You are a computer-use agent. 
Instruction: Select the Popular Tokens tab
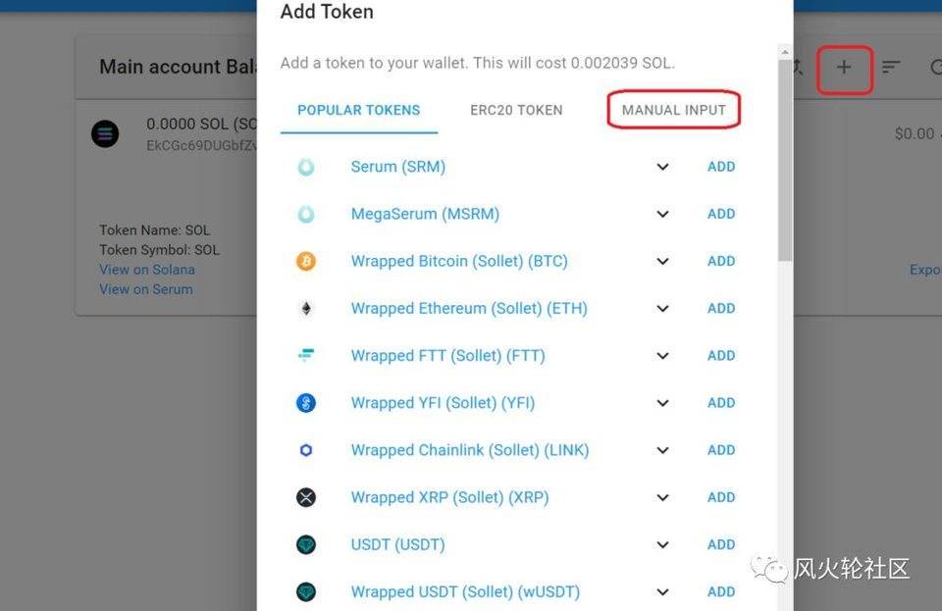point(359,110)
